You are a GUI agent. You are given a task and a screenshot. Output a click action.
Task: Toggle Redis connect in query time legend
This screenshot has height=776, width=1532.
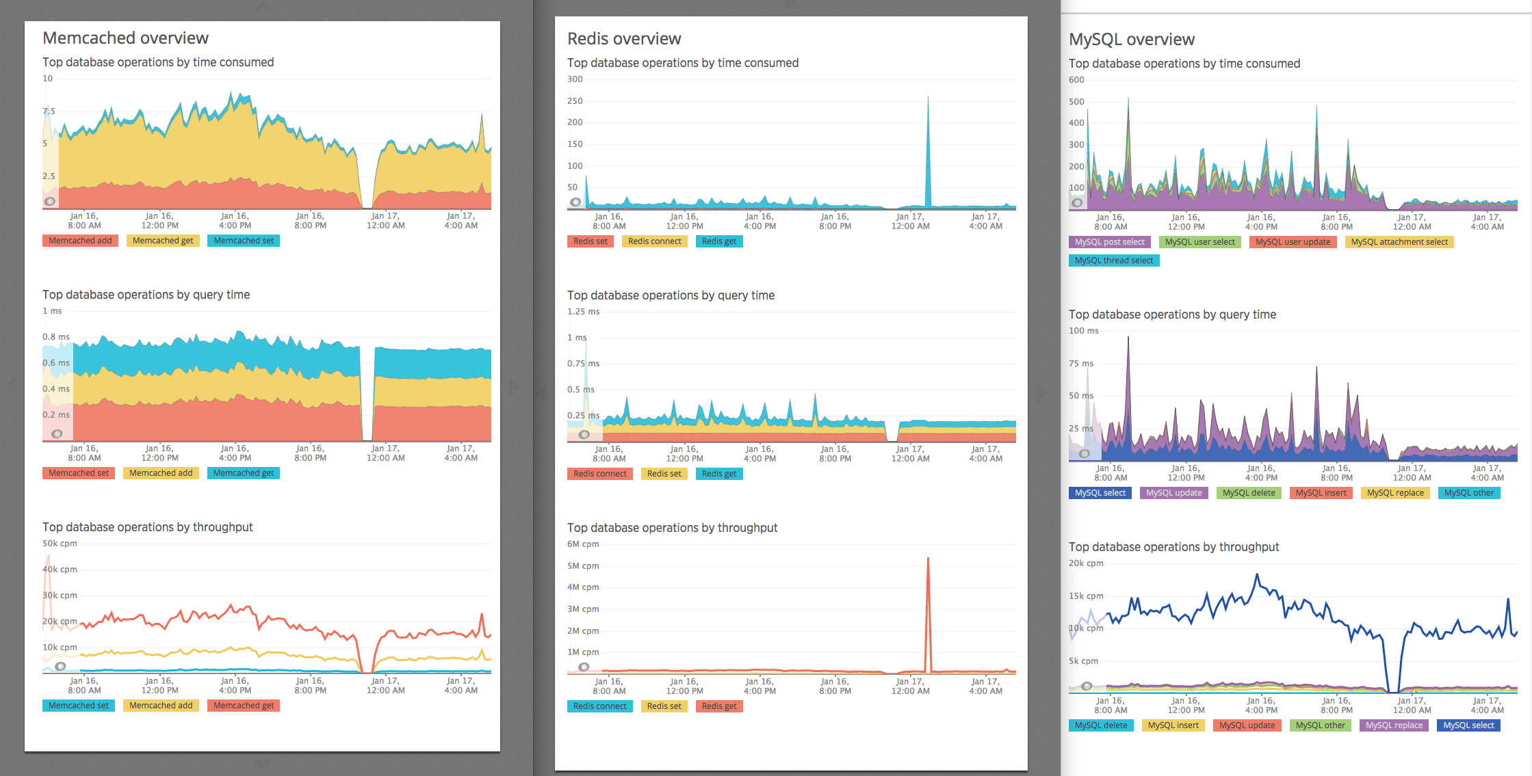(600, 474)
